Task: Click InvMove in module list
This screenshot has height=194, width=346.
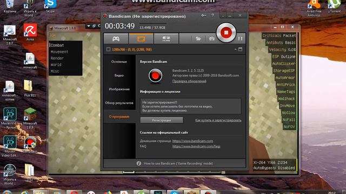Action: pos(287,106)
